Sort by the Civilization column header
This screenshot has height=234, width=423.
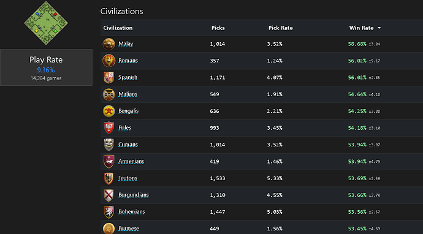point(118,28)
